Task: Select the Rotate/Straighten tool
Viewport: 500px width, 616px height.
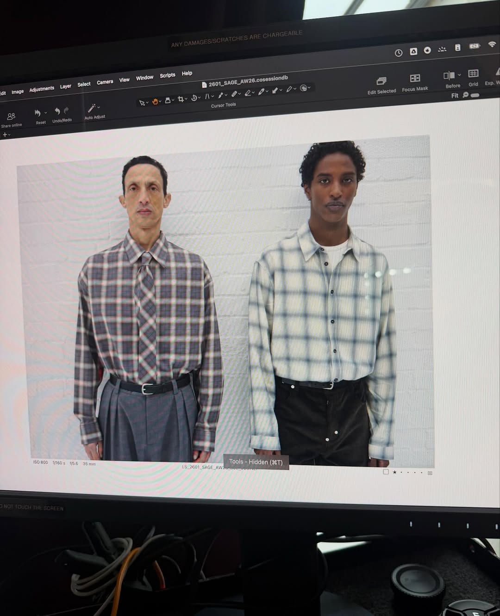Action: pyautogui.click(x=194, y=98)
